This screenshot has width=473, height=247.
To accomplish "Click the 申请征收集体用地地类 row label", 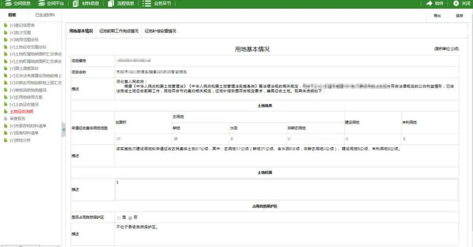I will 90,128.
